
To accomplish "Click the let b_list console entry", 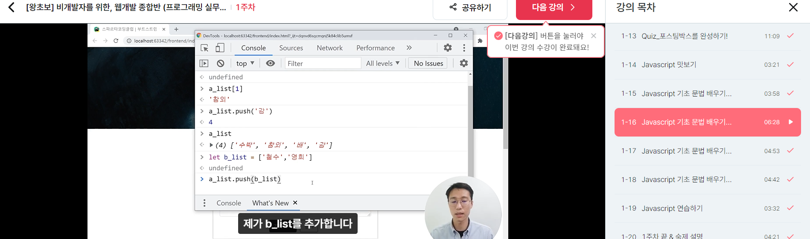I will (x=260, y=157).
